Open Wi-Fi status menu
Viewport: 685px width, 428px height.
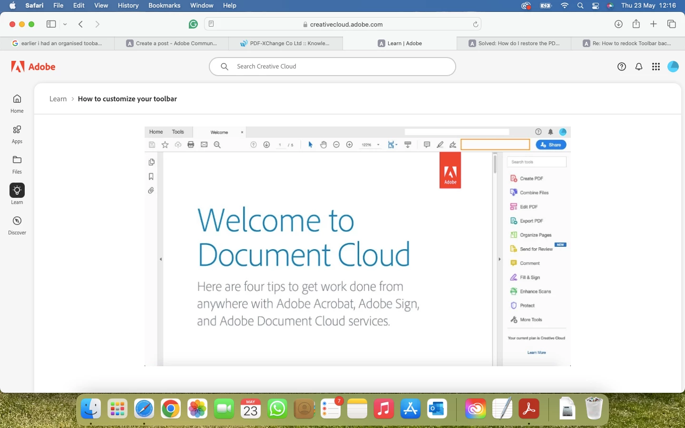565,6
